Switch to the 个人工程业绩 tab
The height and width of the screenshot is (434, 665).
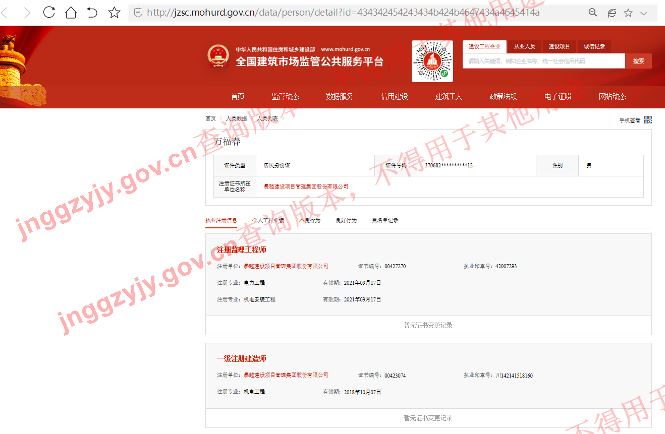[268, 220]
